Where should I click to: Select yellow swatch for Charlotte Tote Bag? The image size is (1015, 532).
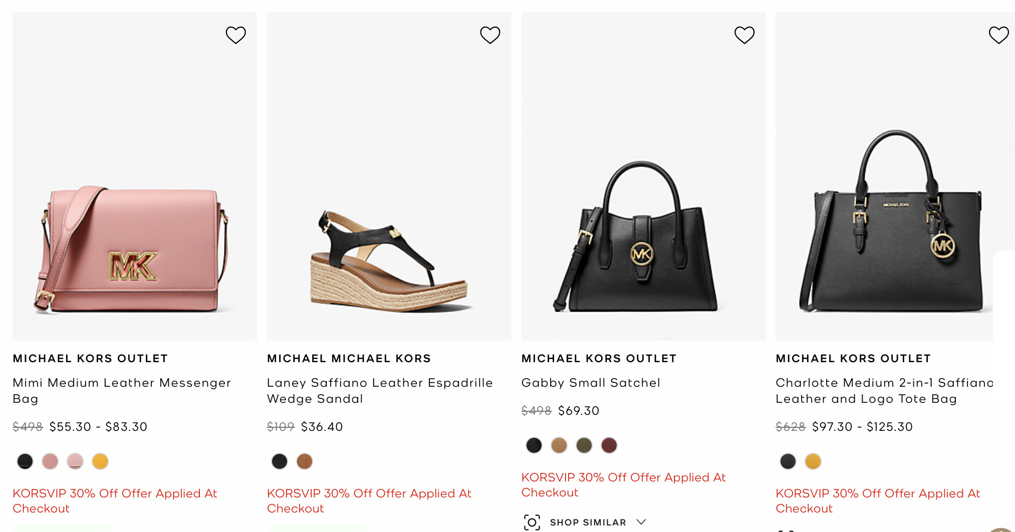813,461
